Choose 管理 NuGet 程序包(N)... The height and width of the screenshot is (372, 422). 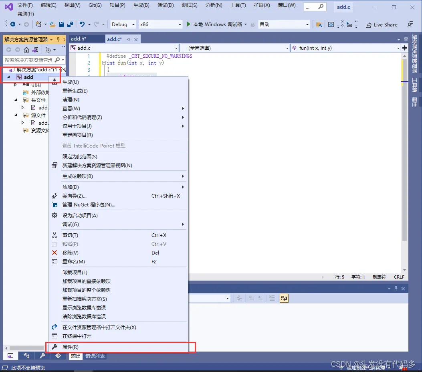118,204
